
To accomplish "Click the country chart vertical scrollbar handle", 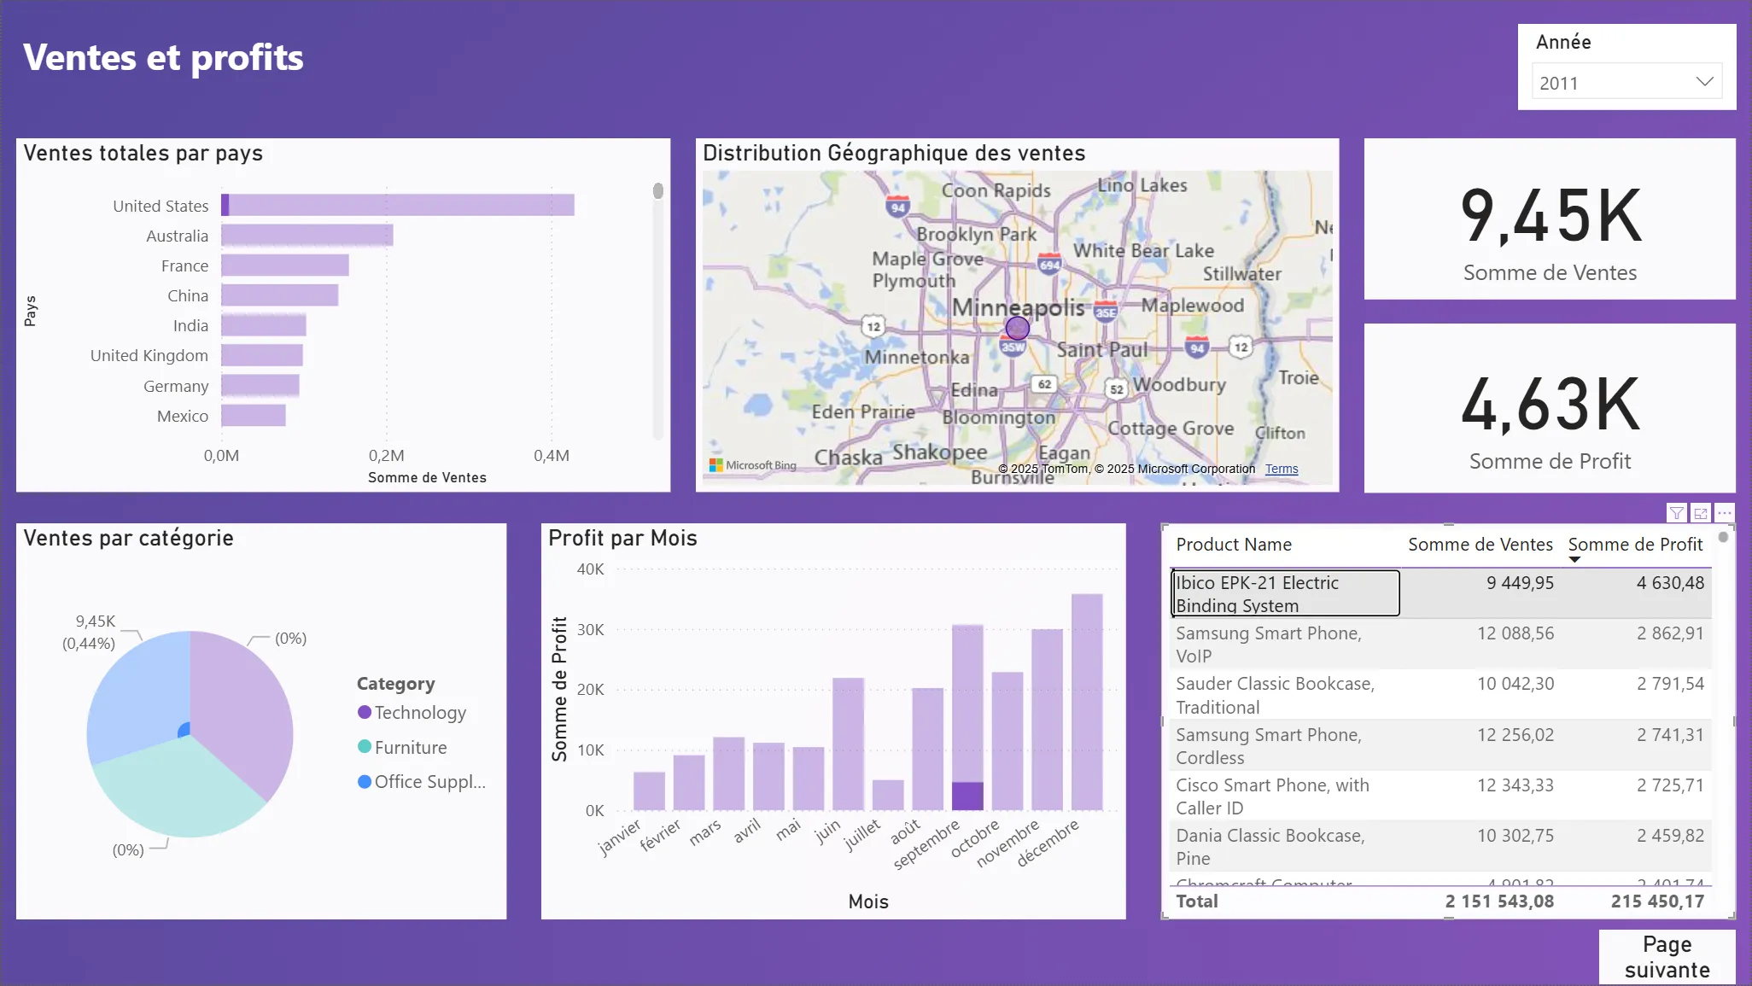I will click(x=657, y=191).
